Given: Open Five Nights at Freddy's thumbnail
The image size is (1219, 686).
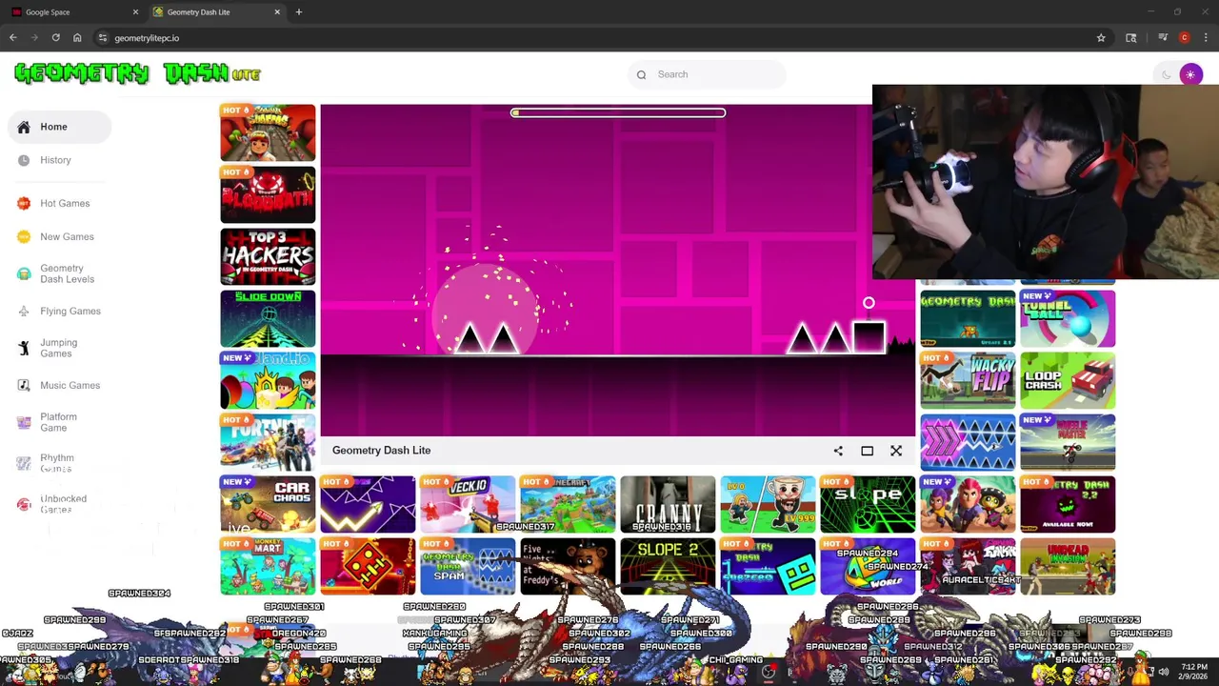Looking at the screenshot, I should coord(568,566).
